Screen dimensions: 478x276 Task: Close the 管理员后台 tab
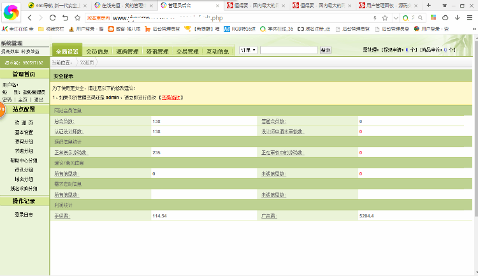click(217, 6)
